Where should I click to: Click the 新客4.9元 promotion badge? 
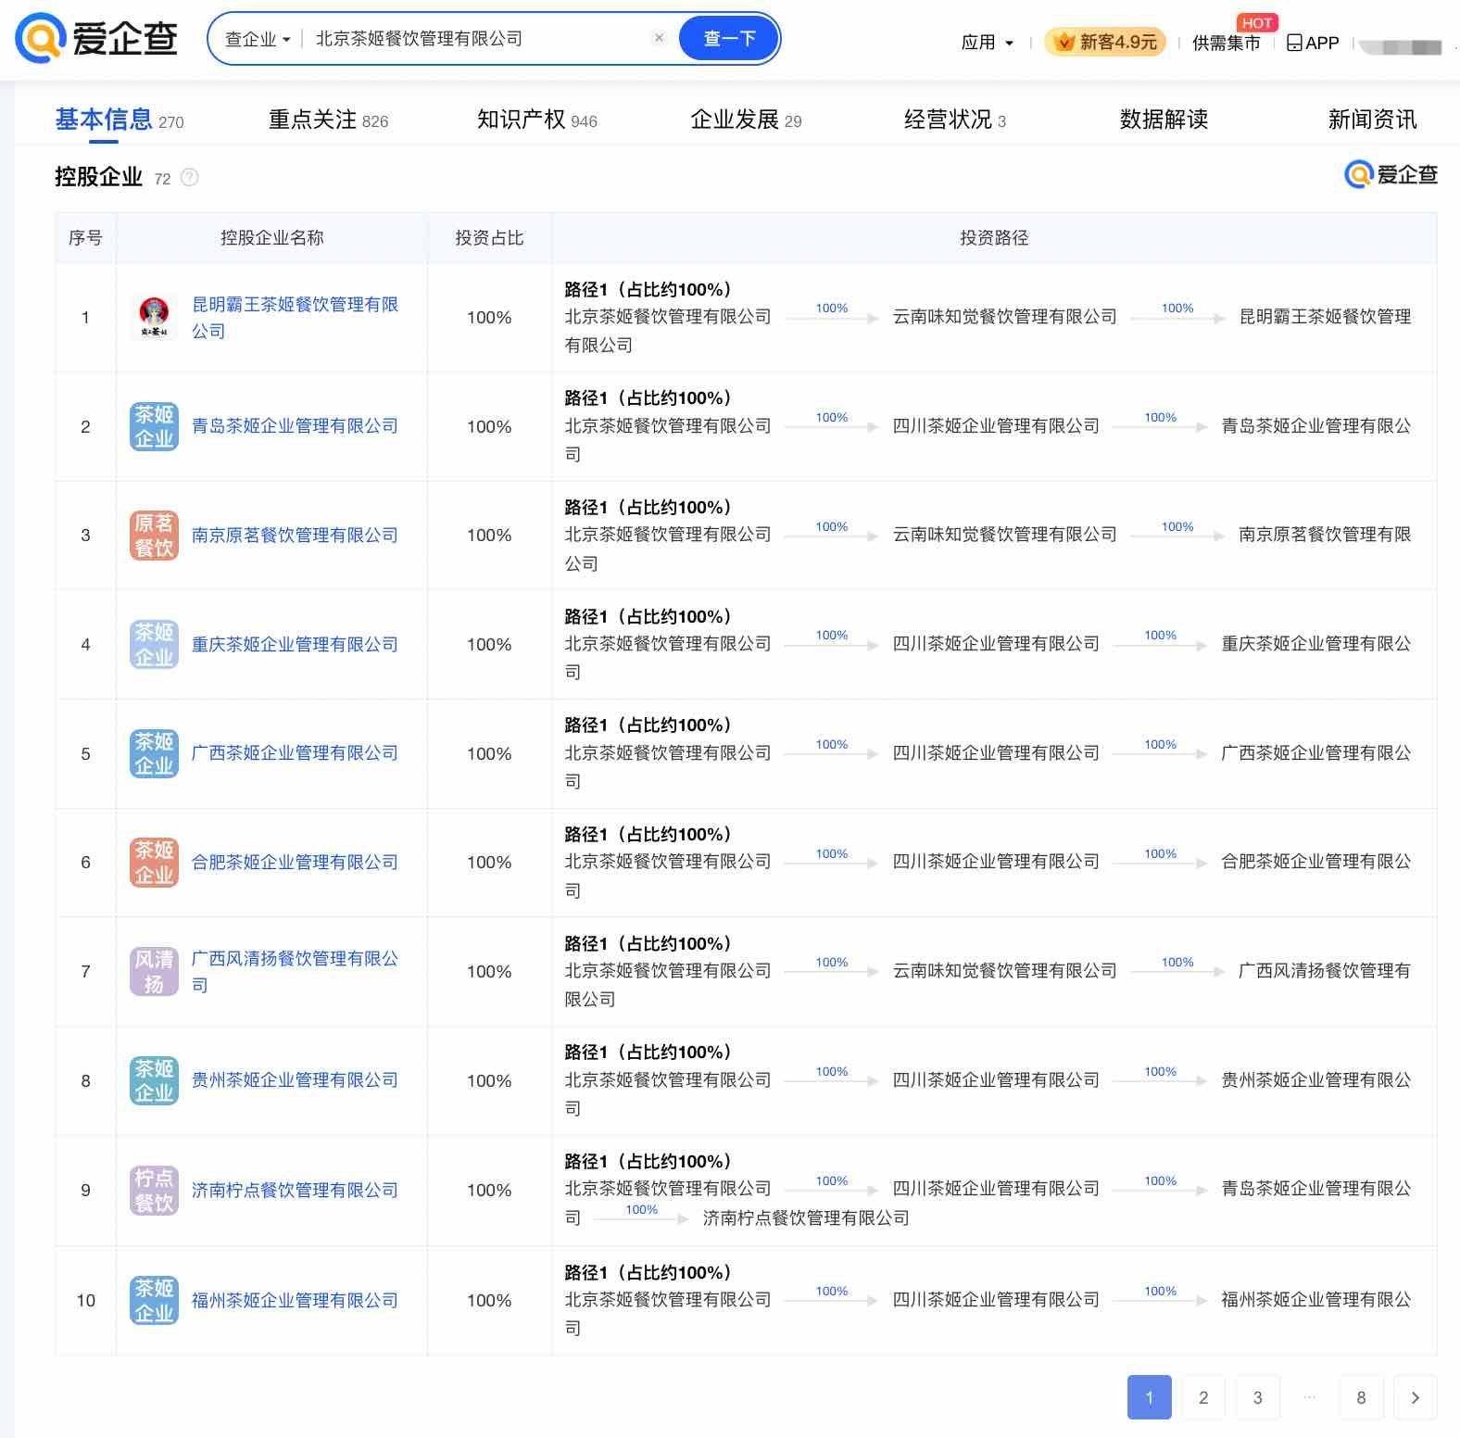coord(1105,43)
